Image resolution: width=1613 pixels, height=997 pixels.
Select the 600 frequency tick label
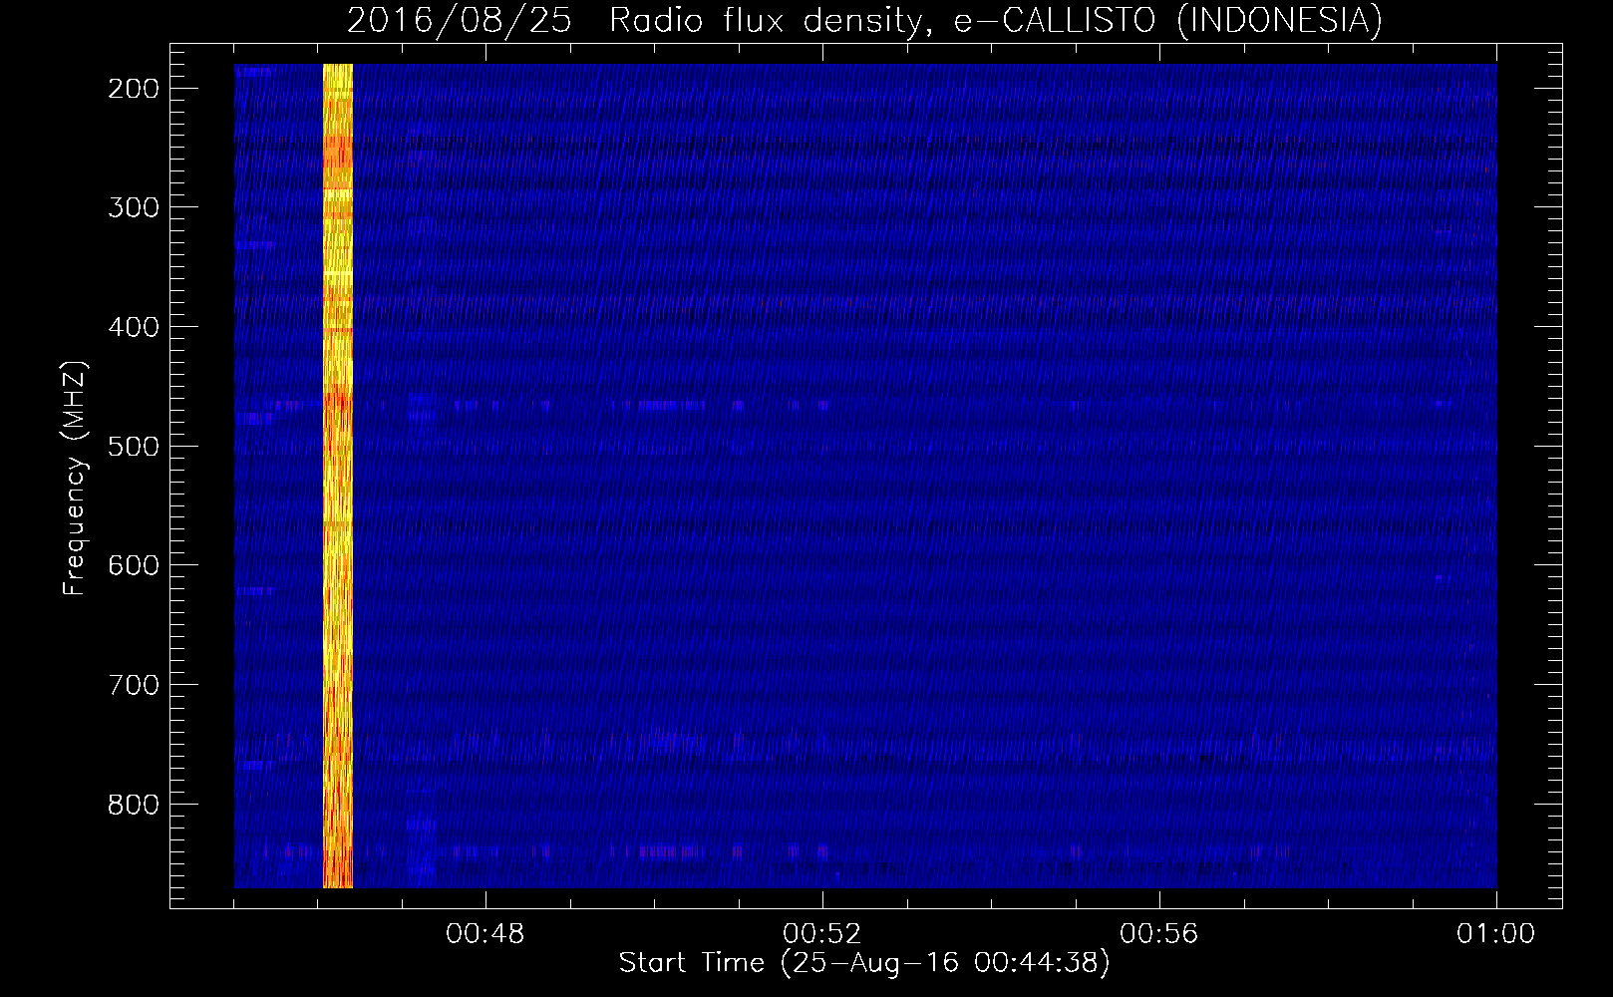pyautogui.click(x=132, y=565)
